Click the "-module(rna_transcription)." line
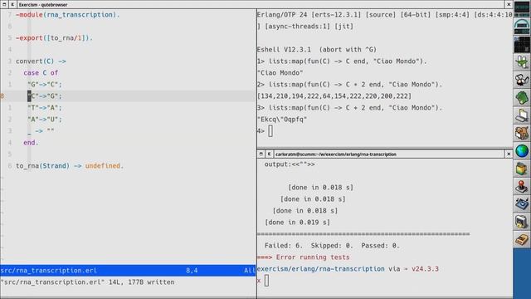Viewport: 531px width, 299px height. tap(68, 15)
